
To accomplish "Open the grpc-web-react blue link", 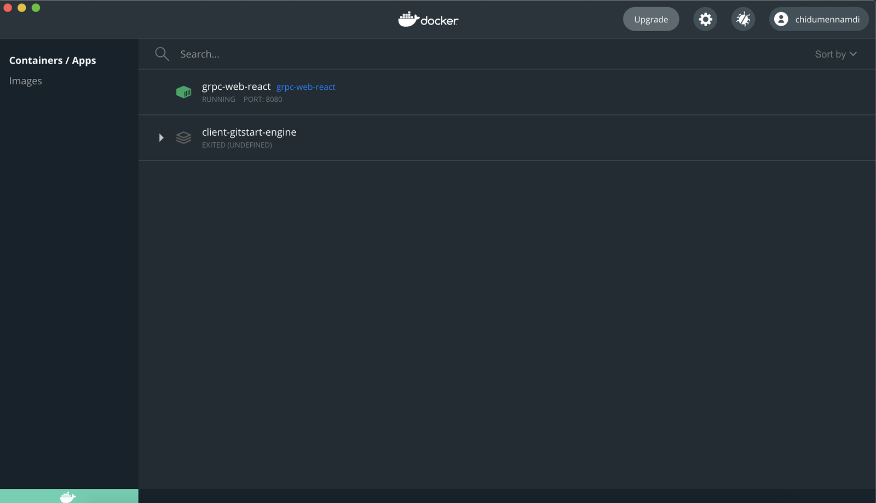I will (x=306, y=86).
